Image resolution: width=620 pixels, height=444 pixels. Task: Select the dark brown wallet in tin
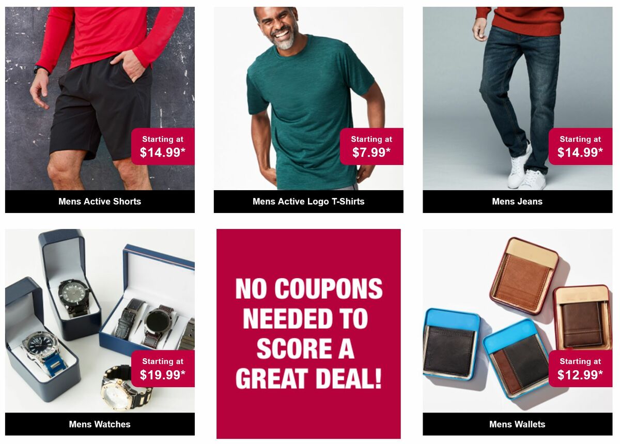[582, 318]
